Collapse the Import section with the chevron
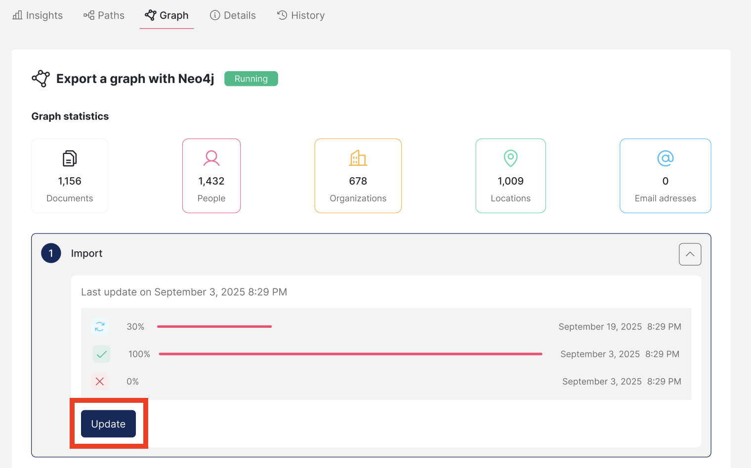This screenshot has width=751, height=468. [x=690, y=254]
